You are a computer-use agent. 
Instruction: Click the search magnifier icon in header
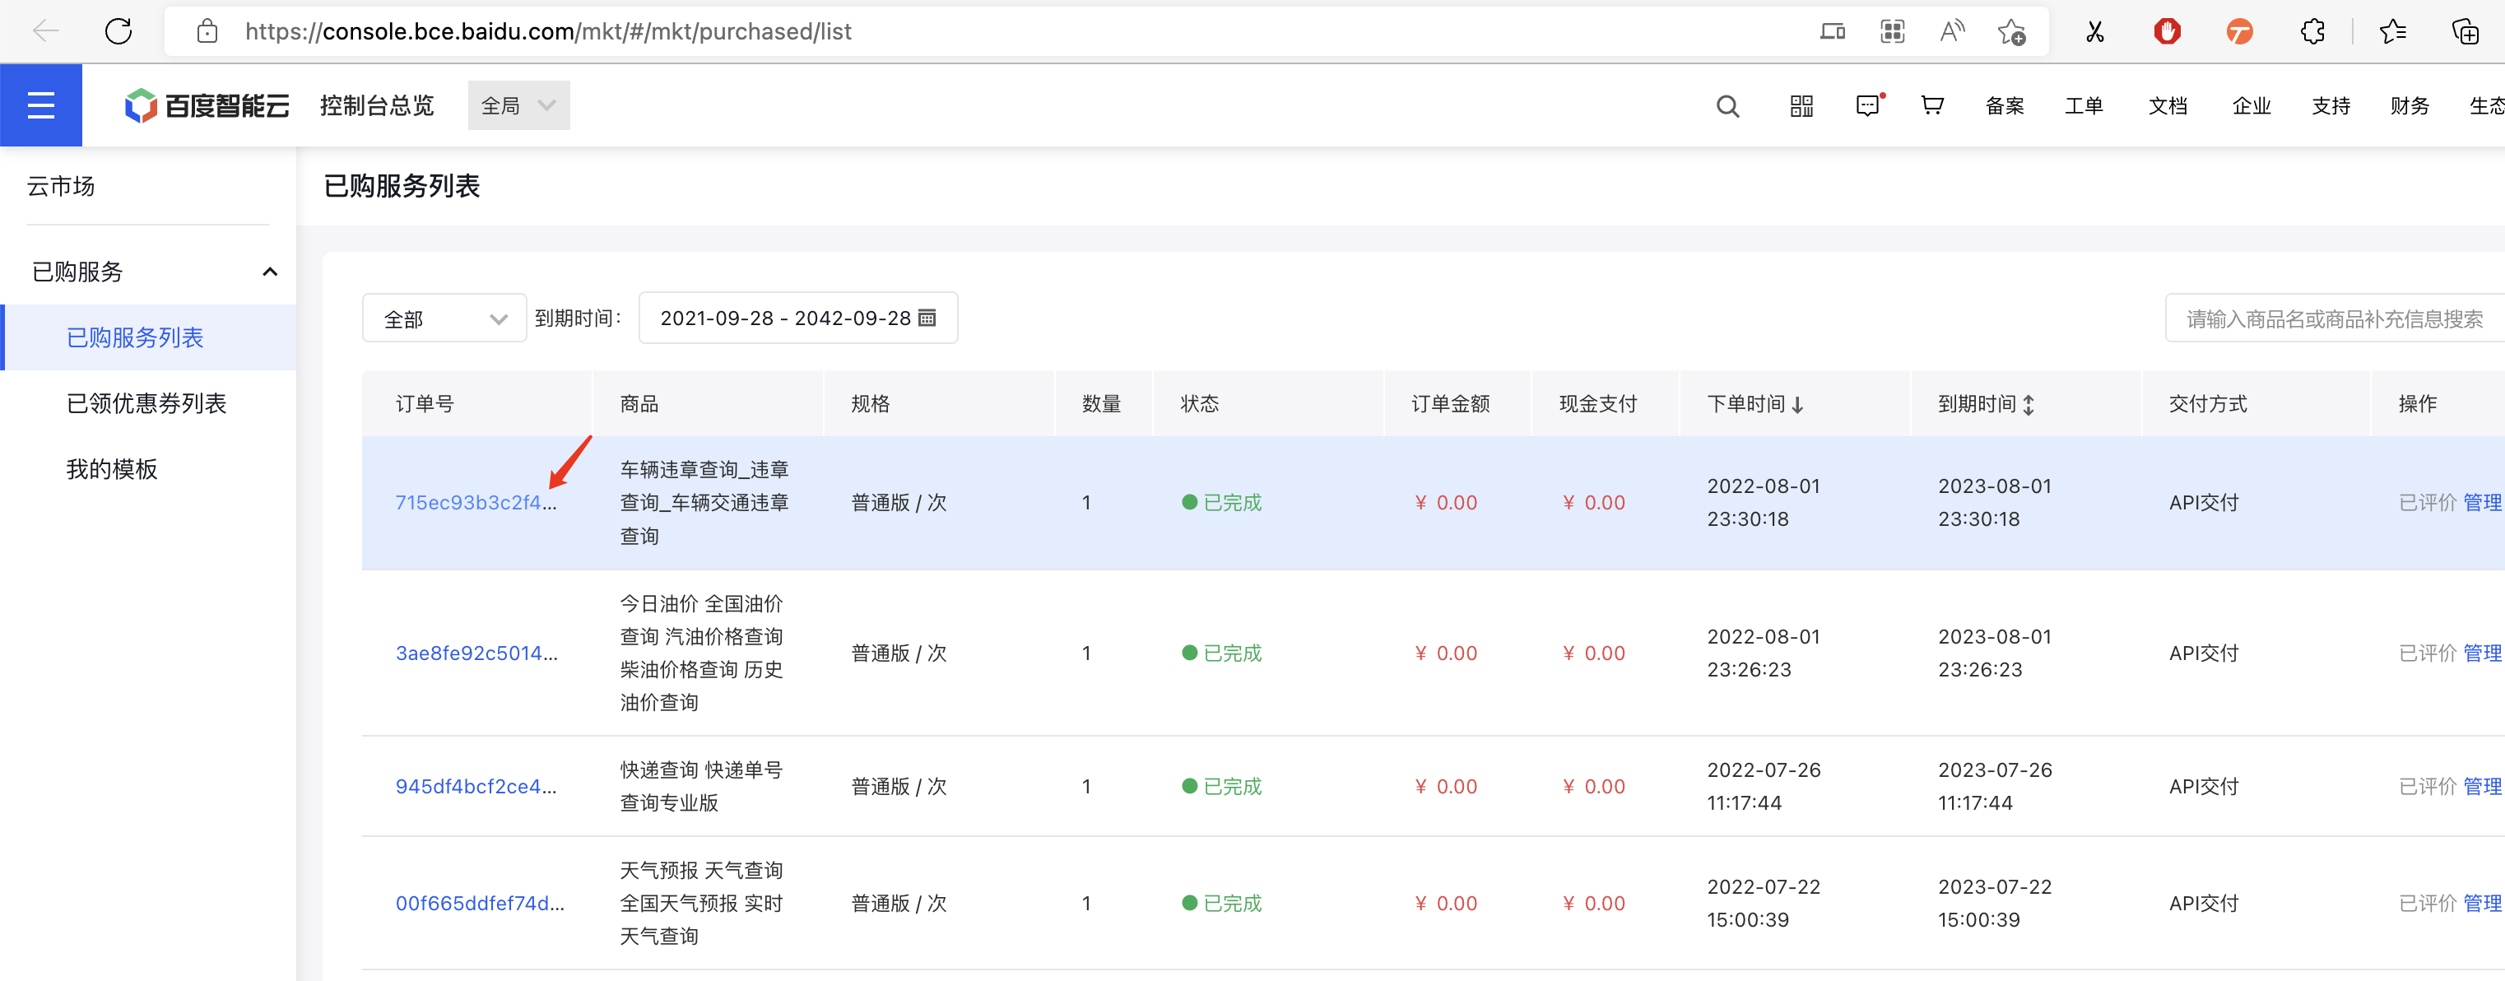tap(1727, 106)
